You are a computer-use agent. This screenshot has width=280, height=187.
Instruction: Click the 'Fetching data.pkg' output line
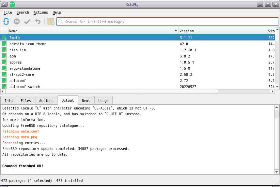20,137
